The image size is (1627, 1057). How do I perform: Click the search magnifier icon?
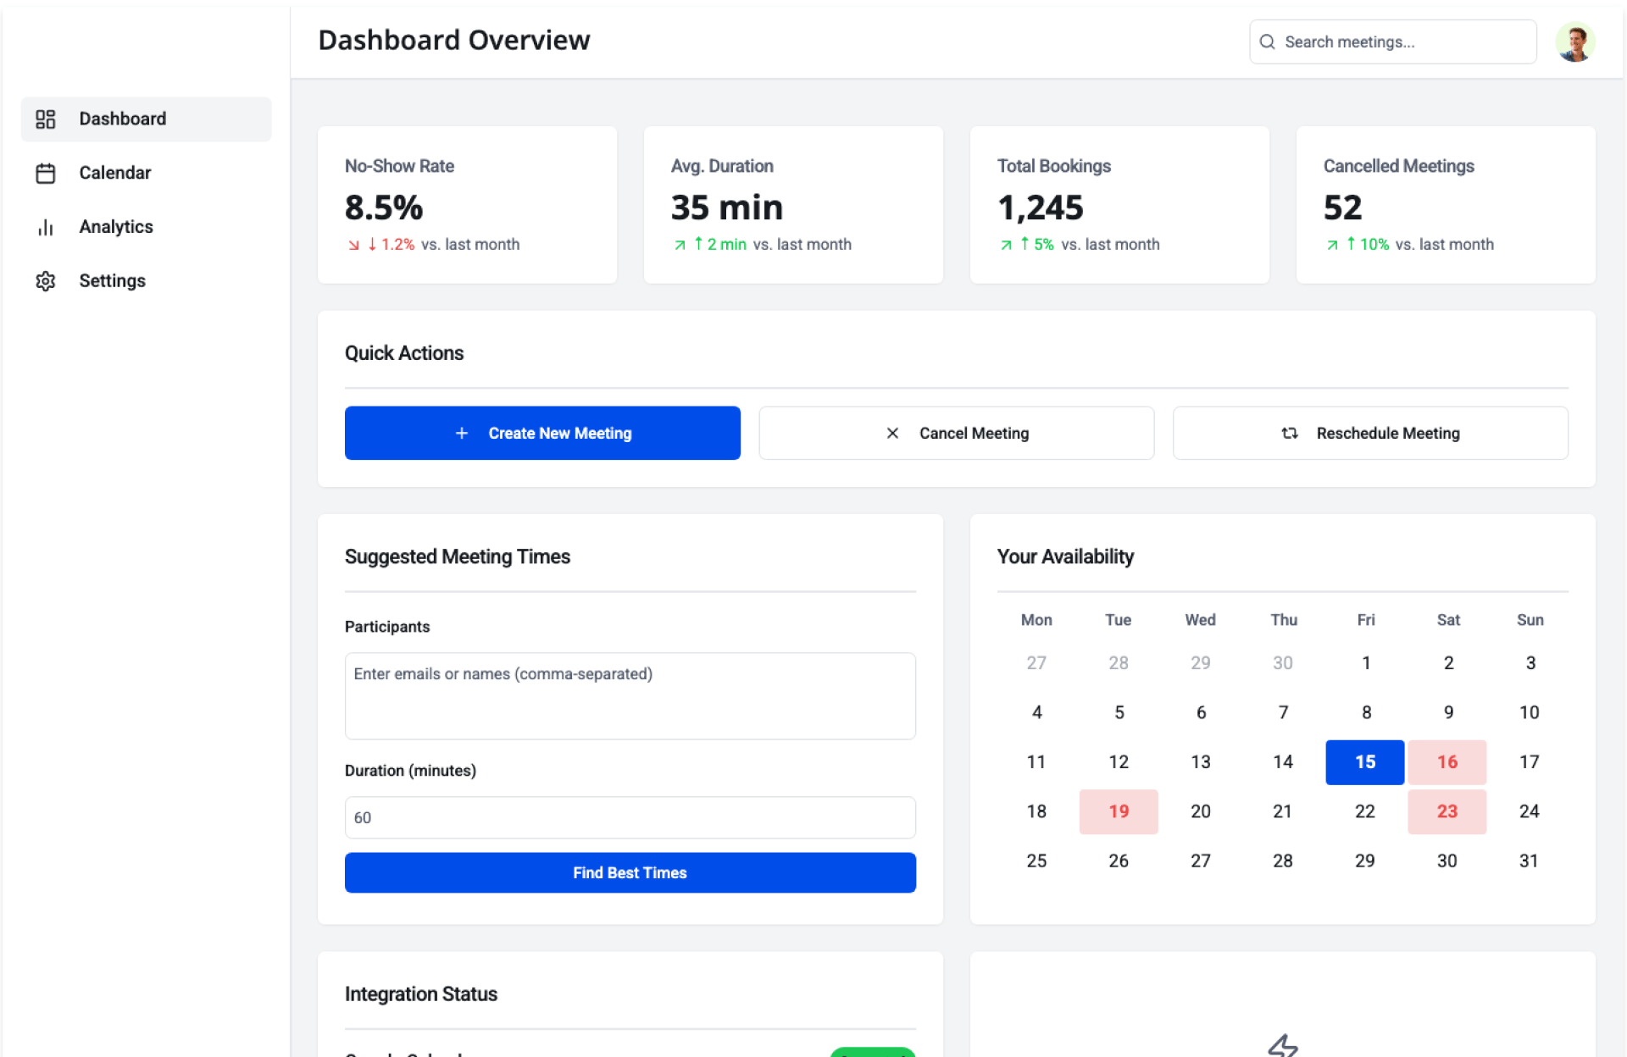point(1267,42)
